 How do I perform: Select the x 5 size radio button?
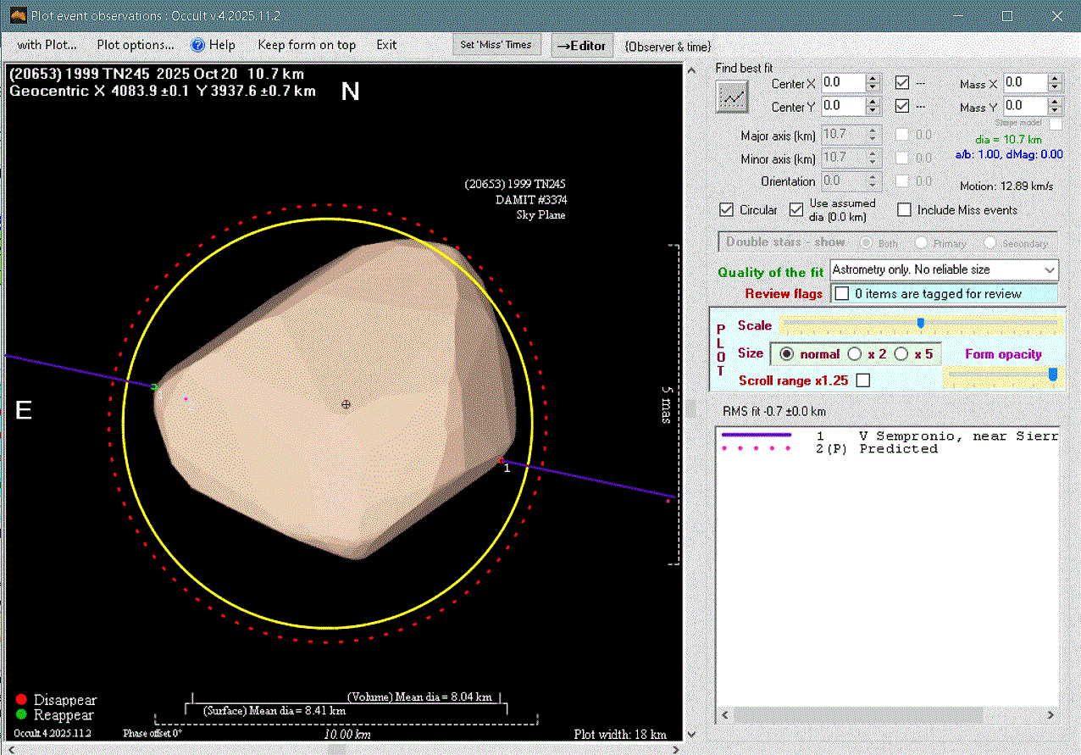point(901,354)
